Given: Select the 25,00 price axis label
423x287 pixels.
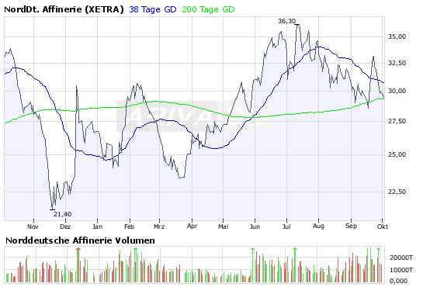Looking at the screenshot, I should pyautogui.click(x=397, y=154).
